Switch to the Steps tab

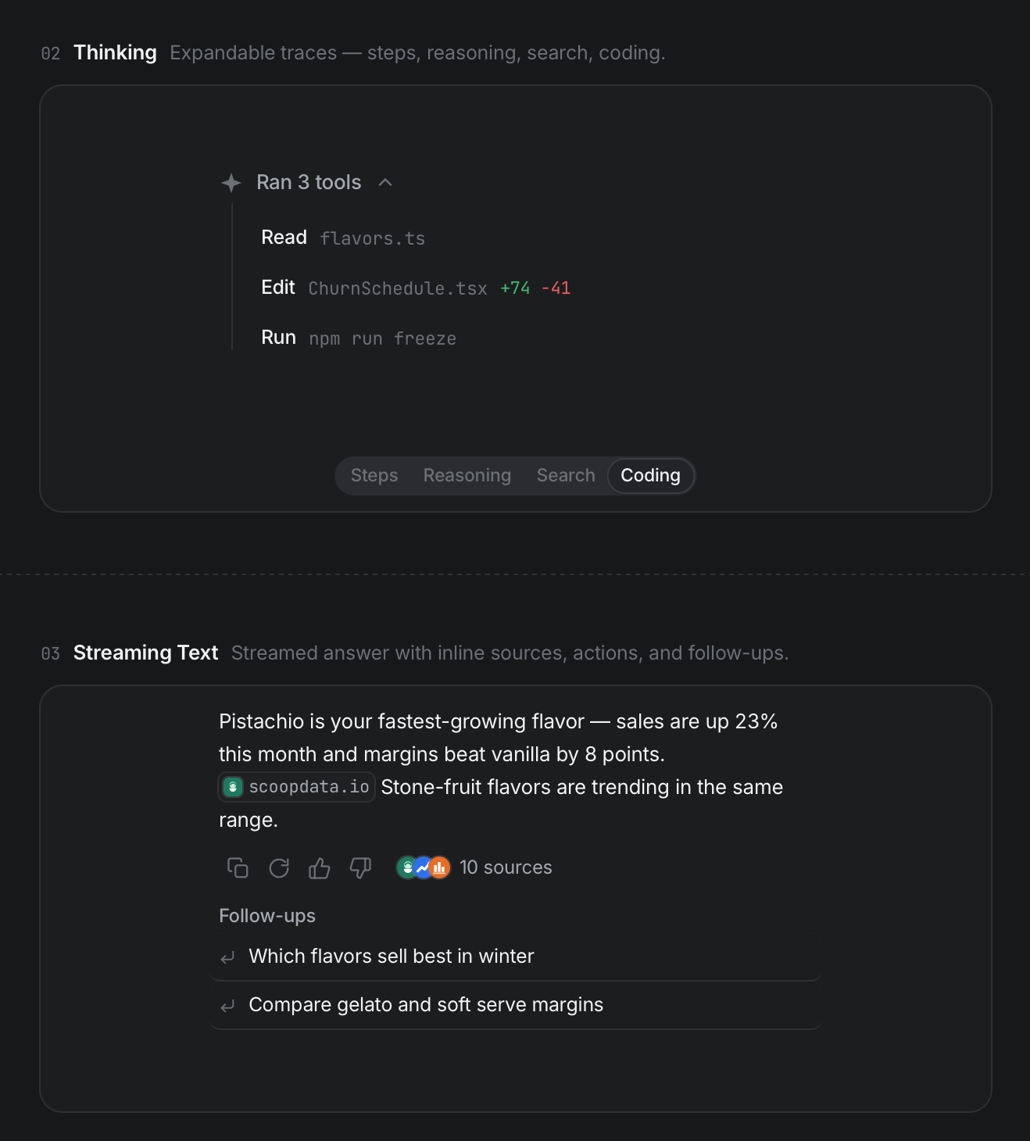pyautogui.click(x=374, y=476)
